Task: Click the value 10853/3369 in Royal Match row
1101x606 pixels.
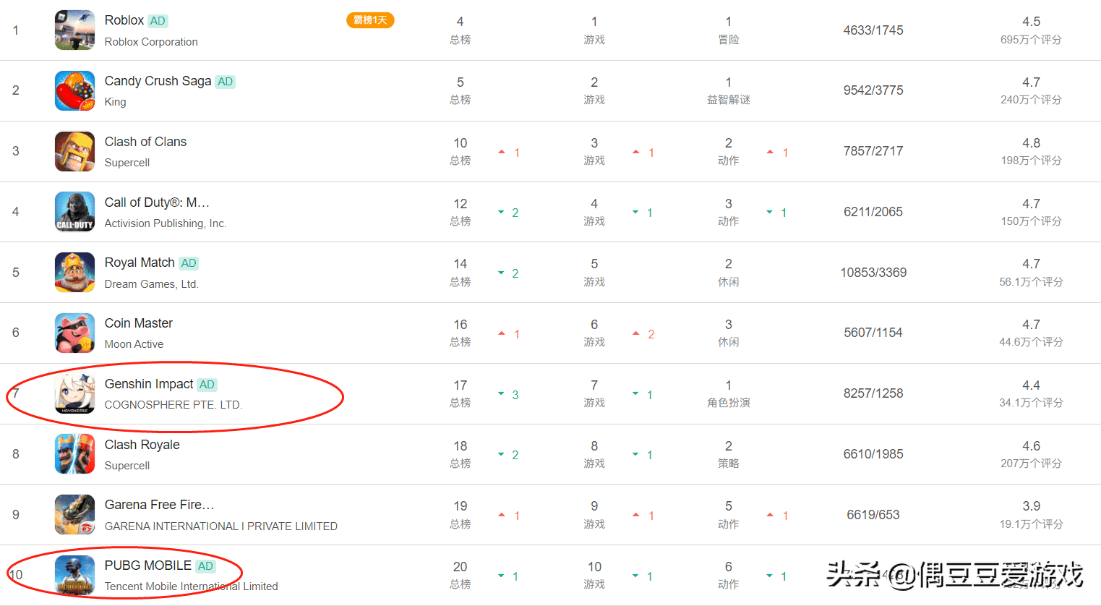Action: coord(873,273)
